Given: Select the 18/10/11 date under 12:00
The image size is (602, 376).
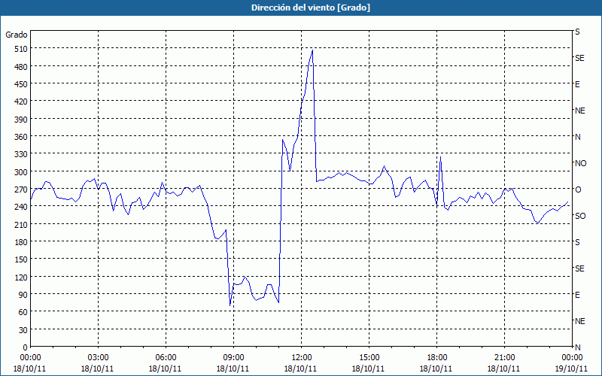Looking at the screenshot, I should (x=300, y=368).
